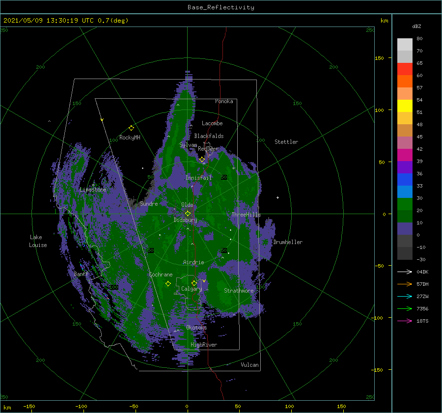This screenshot has width=442, height=413.
Task: Click the Calgary city label
Action: (192, 289)
